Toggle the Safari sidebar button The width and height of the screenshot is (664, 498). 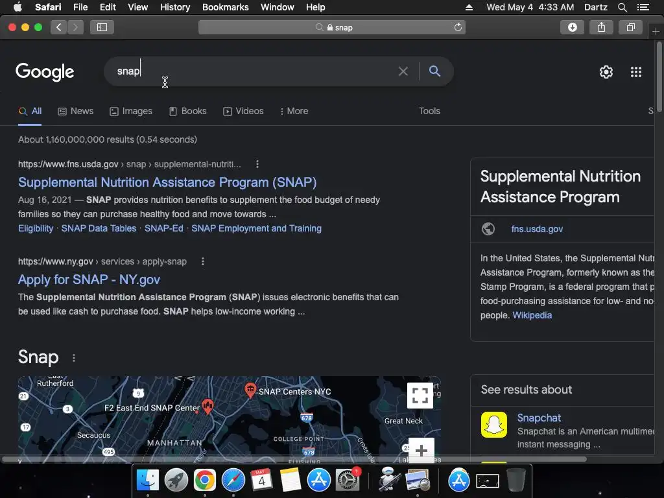[102, 27]
